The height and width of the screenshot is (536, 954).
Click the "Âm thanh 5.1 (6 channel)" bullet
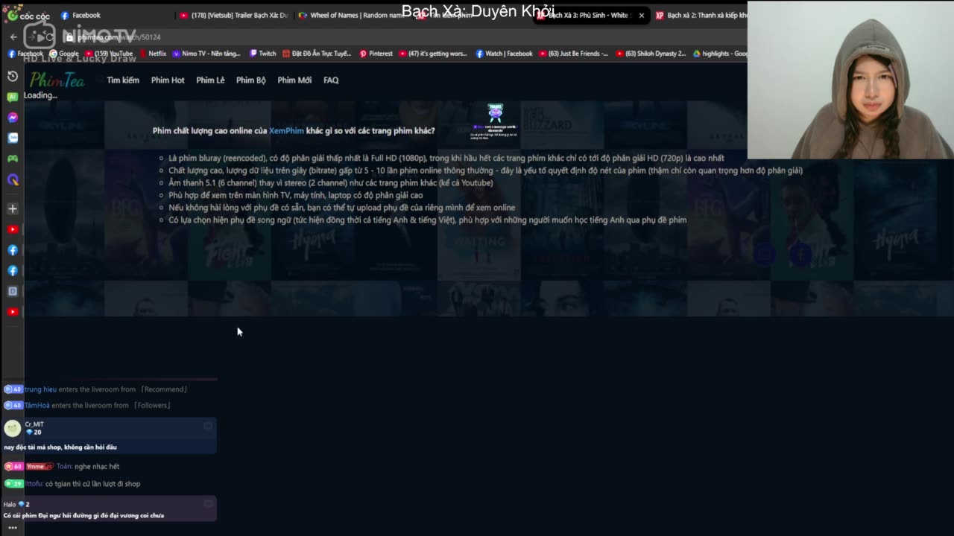(330, 182)
